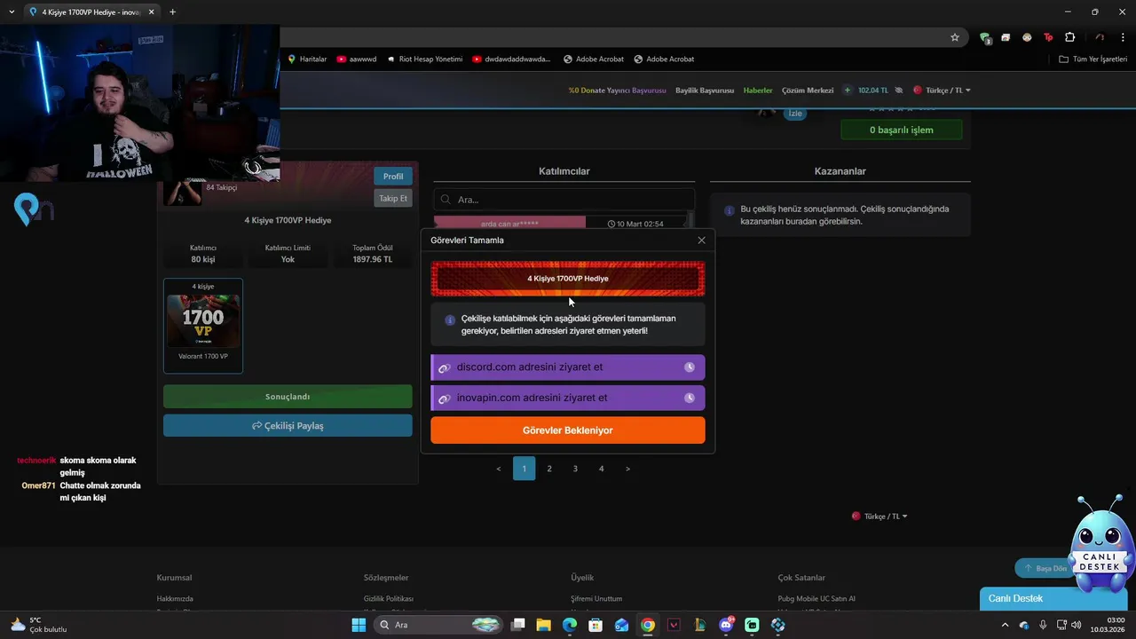The width and height of the screenshot is (1136, 639).
Task: Bookmark this page with the star icon
Action: pos(955,37)
